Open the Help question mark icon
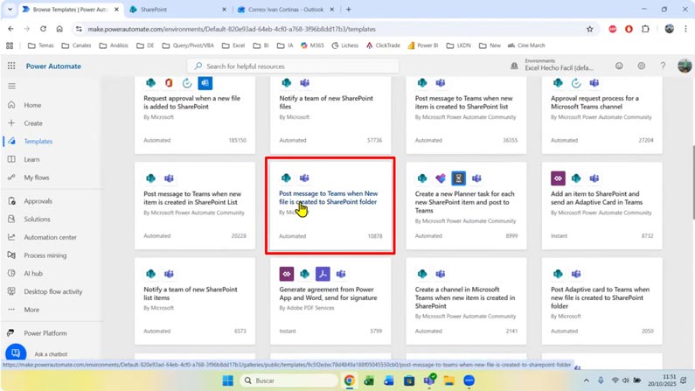 point(663,66)
